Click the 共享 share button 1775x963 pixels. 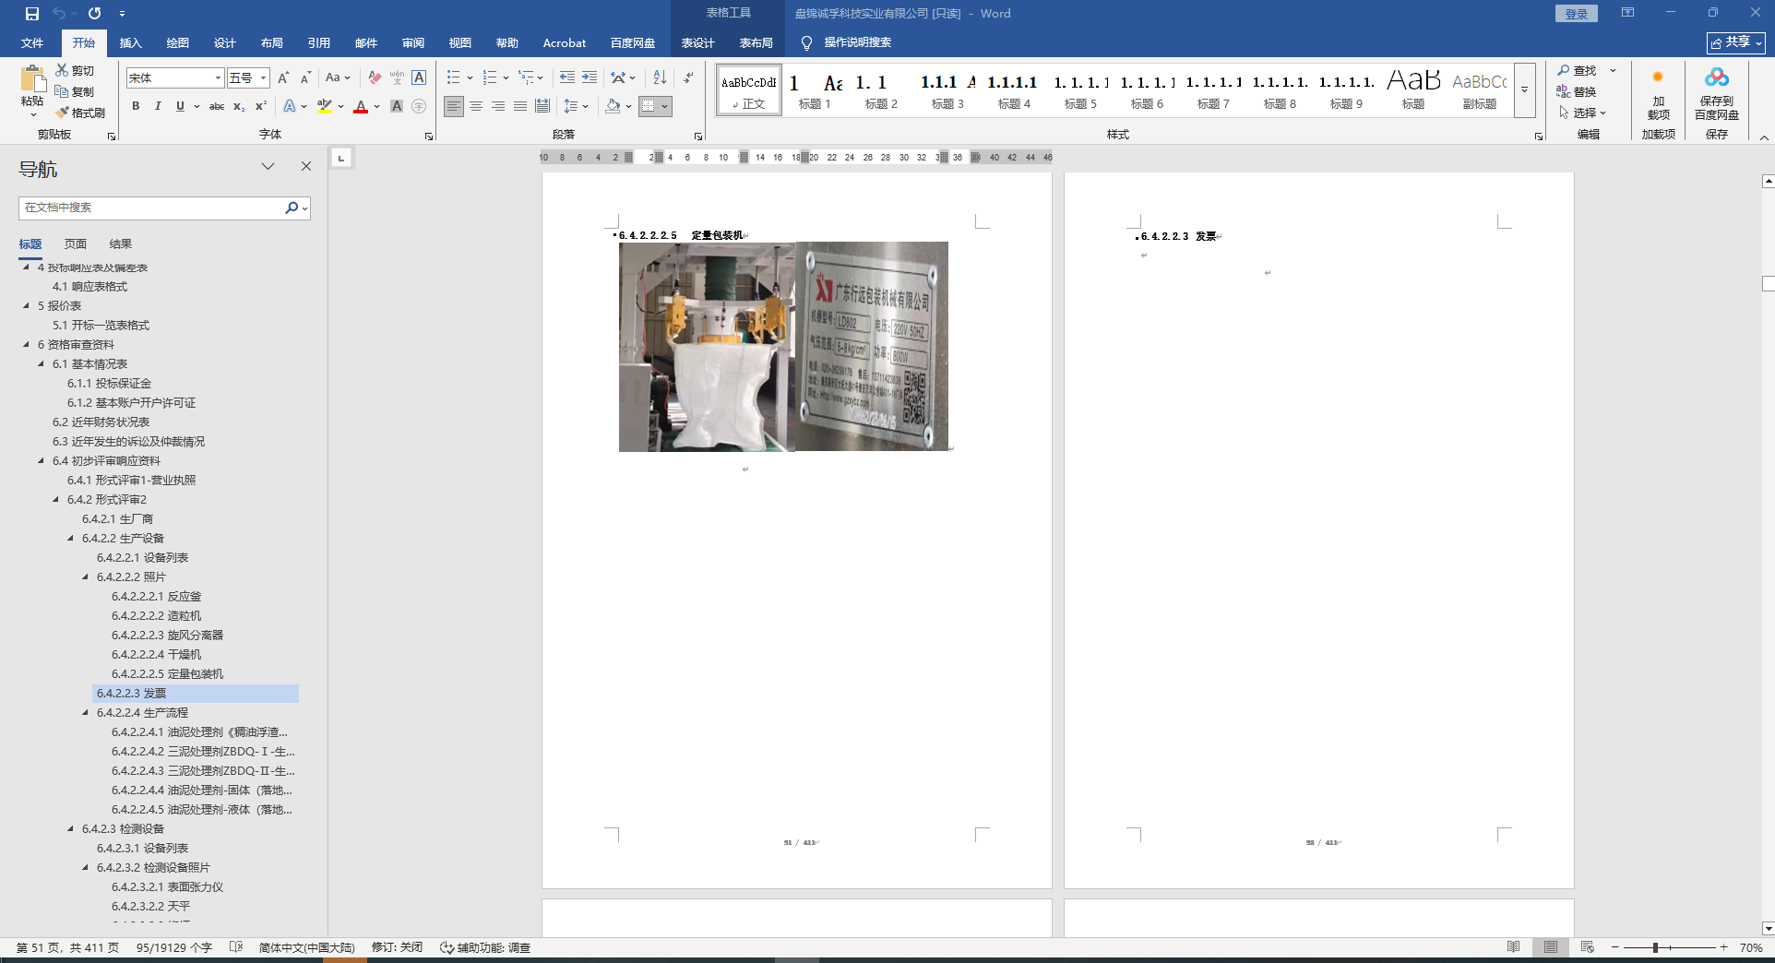pos(1734,42)
